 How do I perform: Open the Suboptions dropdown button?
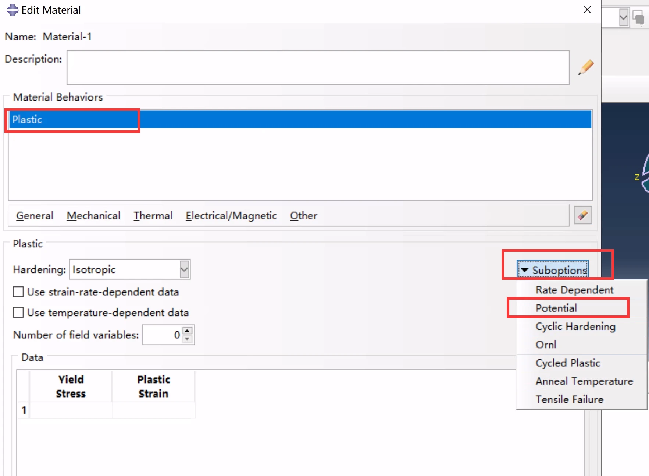(x=553, y=270)
